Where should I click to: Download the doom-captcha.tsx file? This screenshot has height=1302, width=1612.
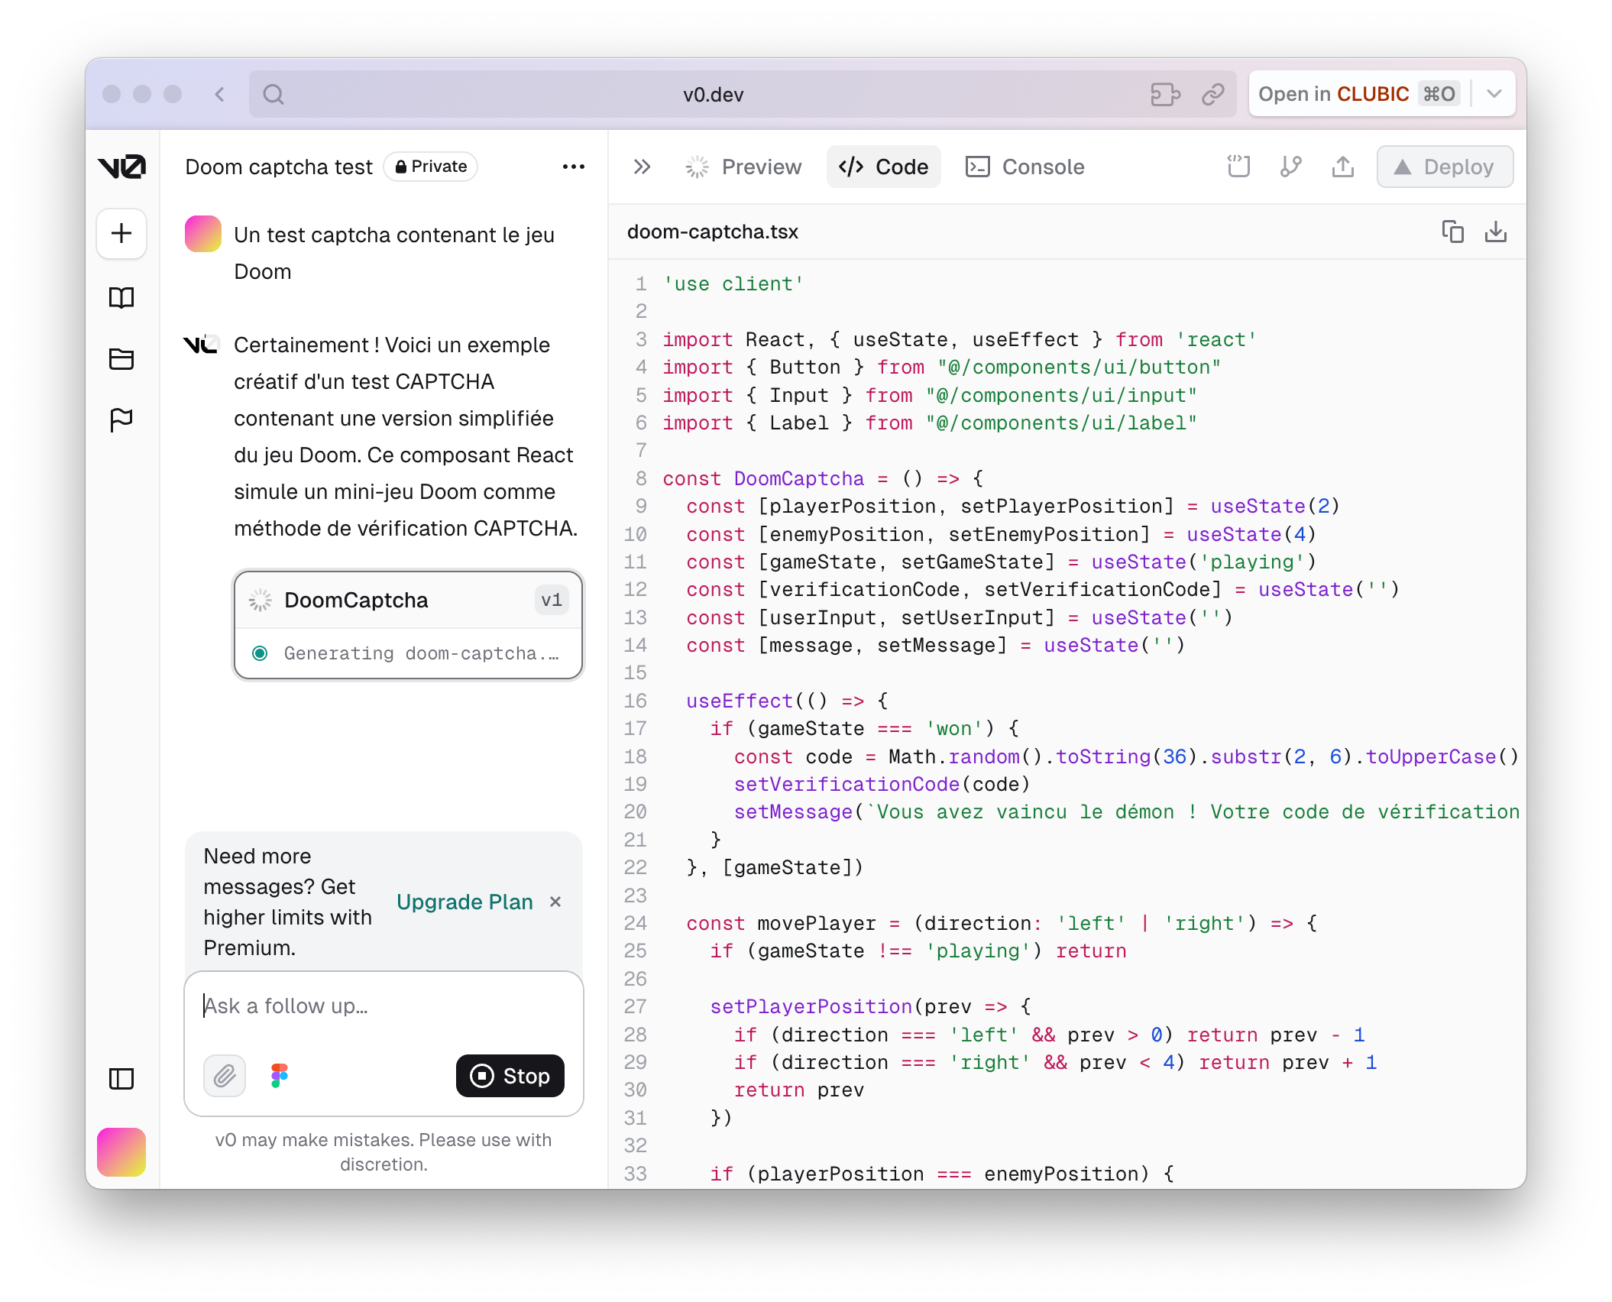pos(1495,232)
